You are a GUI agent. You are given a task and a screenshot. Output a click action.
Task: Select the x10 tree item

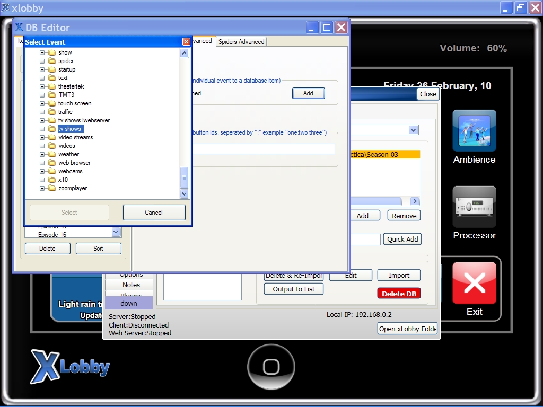[x=63, y=180]
